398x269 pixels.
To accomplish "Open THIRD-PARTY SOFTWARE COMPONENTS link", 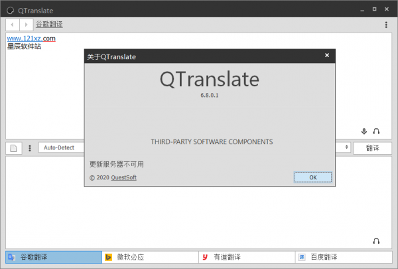I will click(x=212, y=141).
